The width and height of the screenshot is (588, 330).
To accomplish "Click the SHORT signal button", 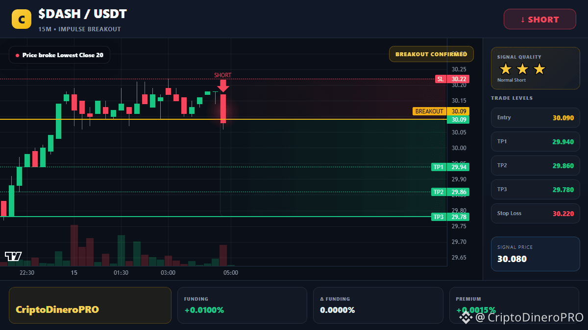I will (540, 20).
